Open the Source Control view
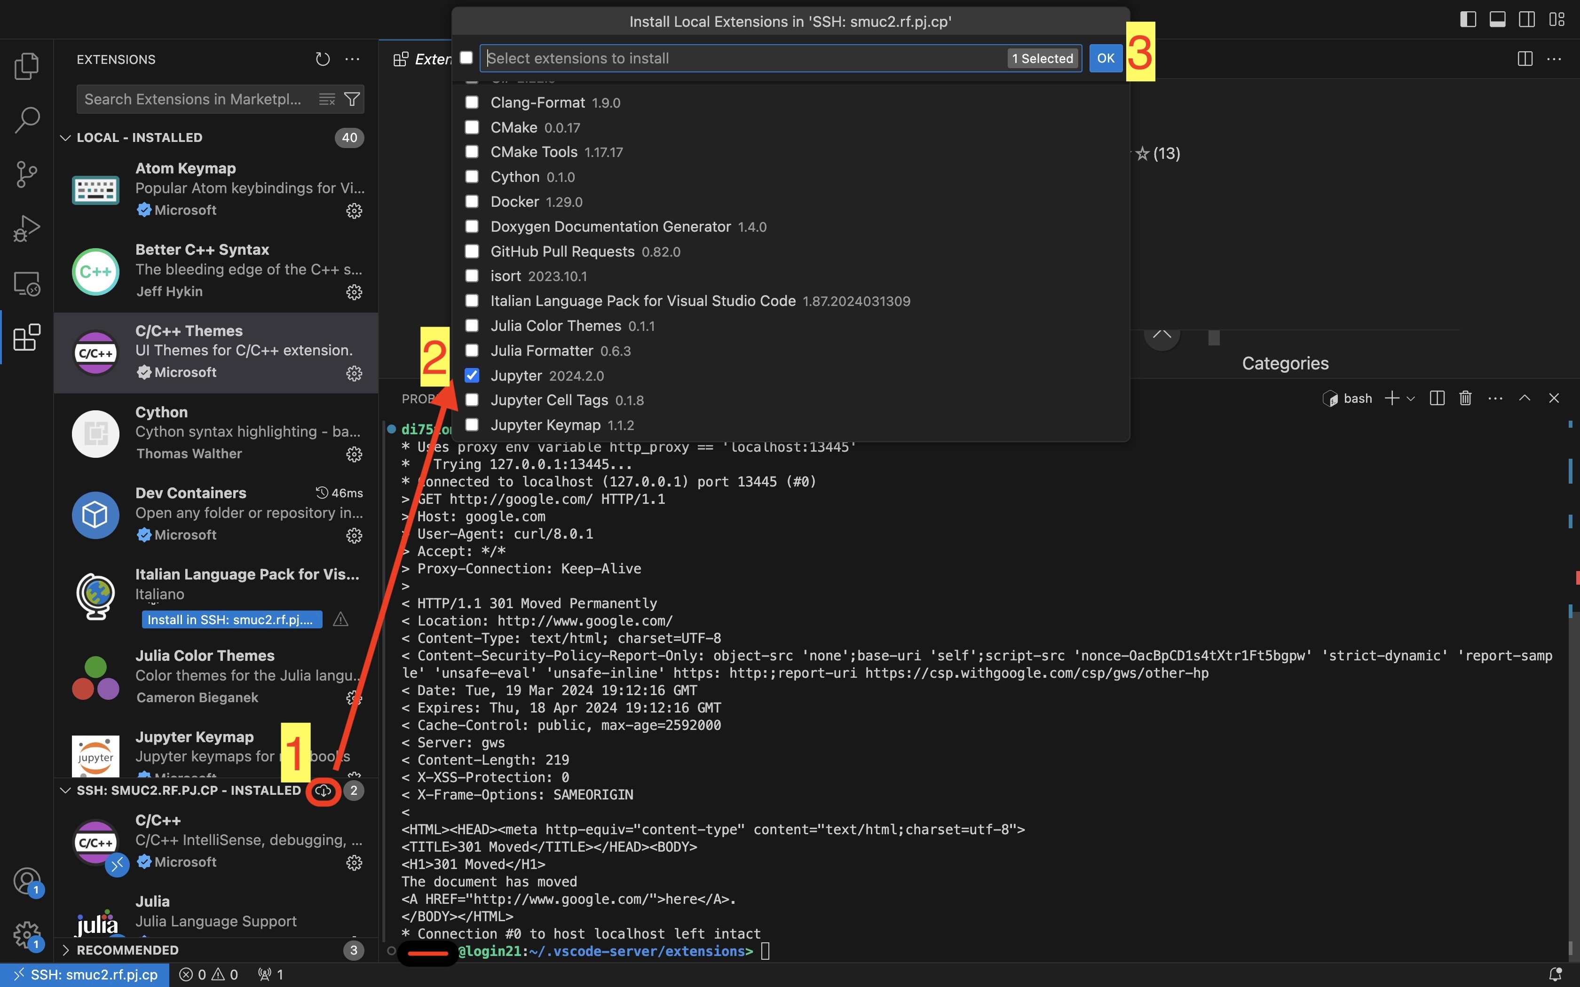The height and width of the screenshot is (987, 1580). coord(27,174)
